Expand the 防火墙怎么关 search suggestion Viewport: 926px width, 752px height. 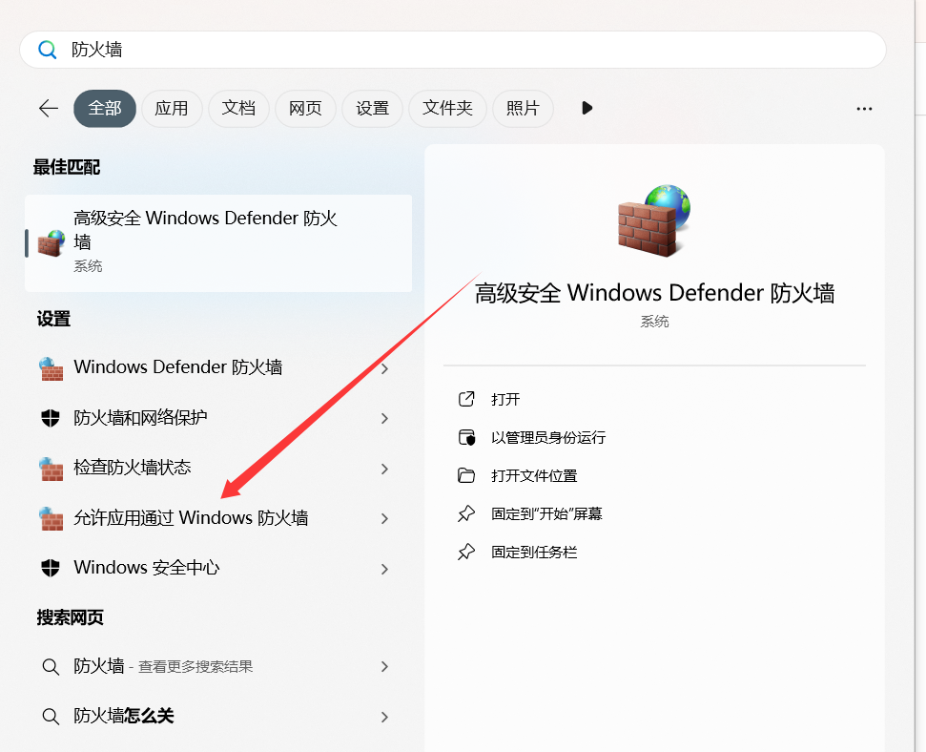[x=384, y=717]
